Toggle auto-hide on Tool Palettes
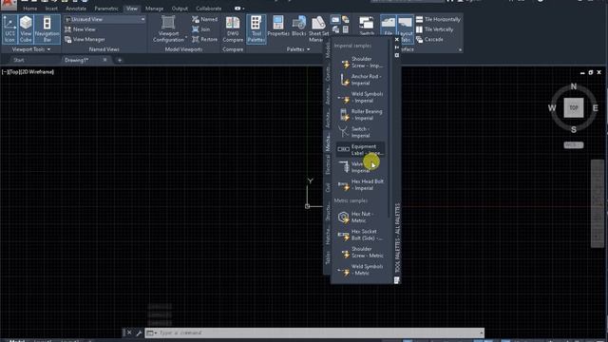Screen dimensions: 608x342 click(x=397, y=47)
